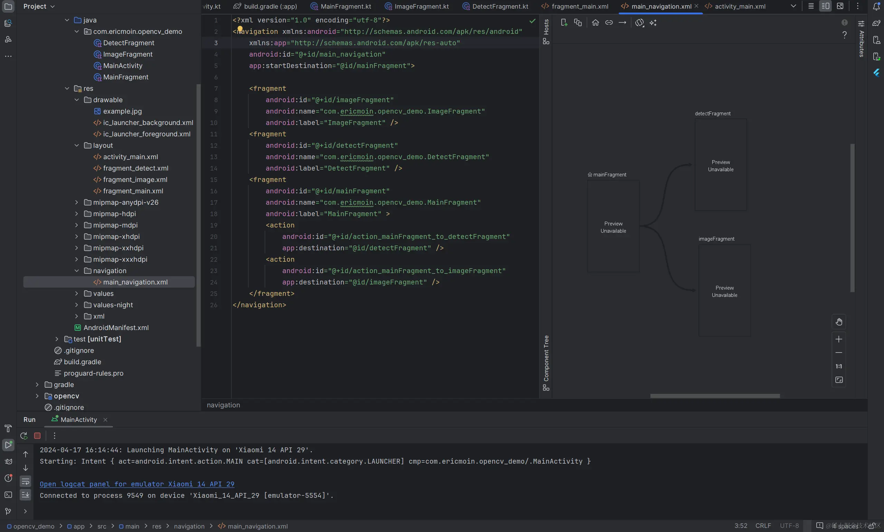The width and height of the screenshot is (884, 532).
Task: Open Project view dropdown
Action: [x=39, y=7]
